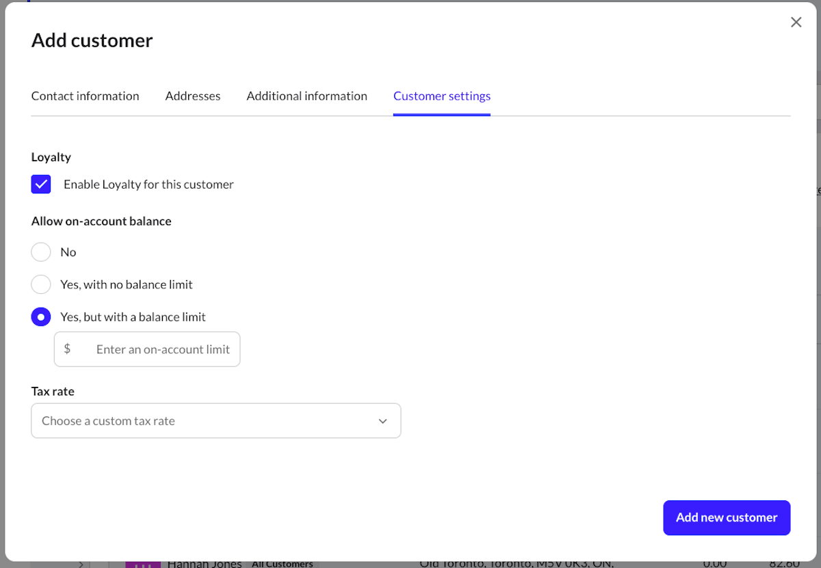Click the Add new customer button
The width and height of the screenshot is (821, 568).
click(x=727, y=517)
